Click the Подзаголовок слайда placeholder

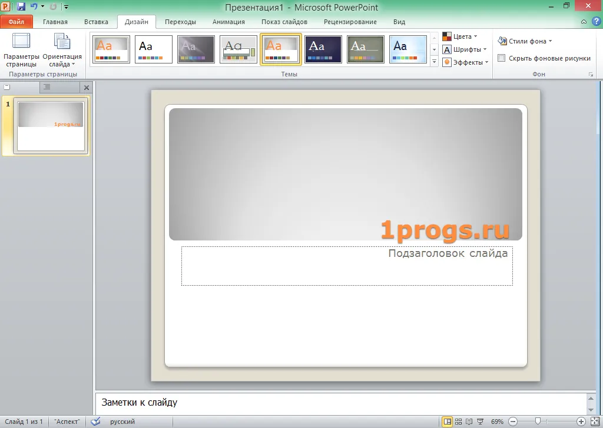(347, 266)
